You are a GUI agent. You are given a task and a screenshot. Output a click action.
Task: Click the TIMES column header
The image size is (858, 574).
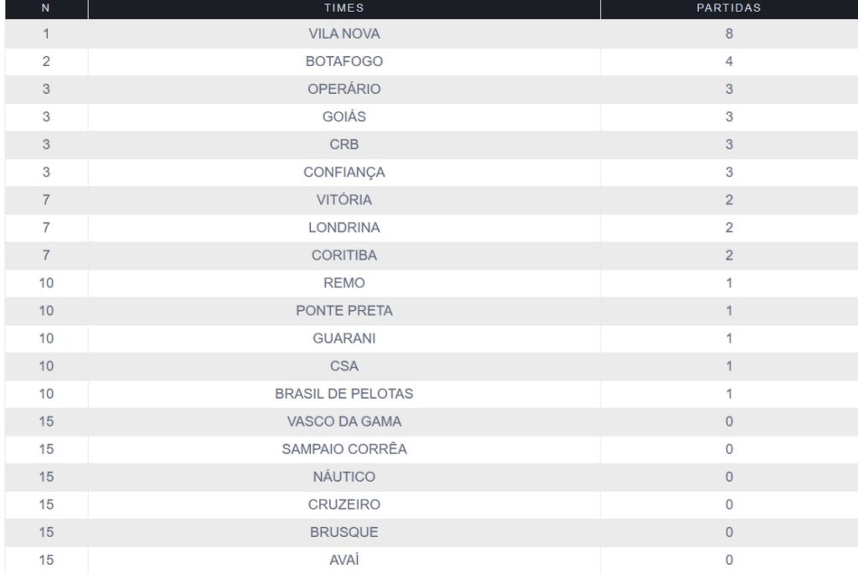[344, 8]
